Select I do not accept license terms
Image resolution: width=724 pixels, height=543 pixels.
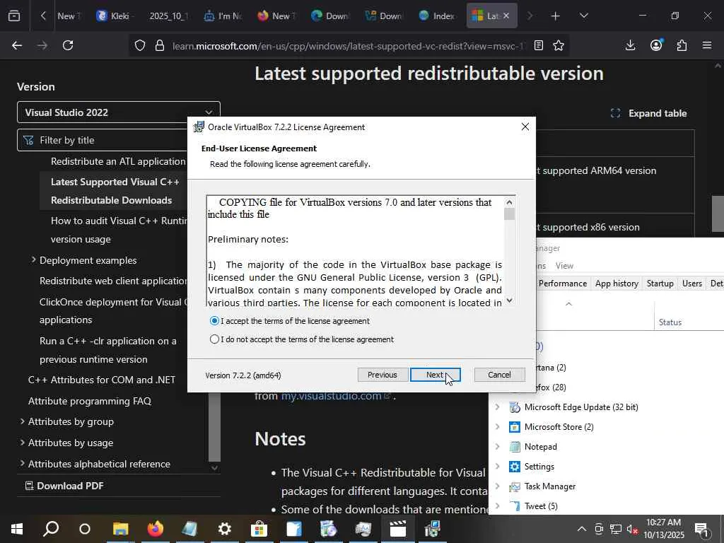tap(214, 339)
